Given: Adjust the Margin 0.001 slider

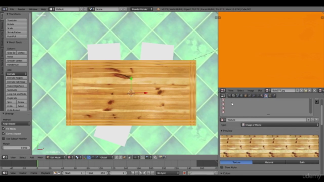Looking at the screenshot, I should tap(16, 148).
